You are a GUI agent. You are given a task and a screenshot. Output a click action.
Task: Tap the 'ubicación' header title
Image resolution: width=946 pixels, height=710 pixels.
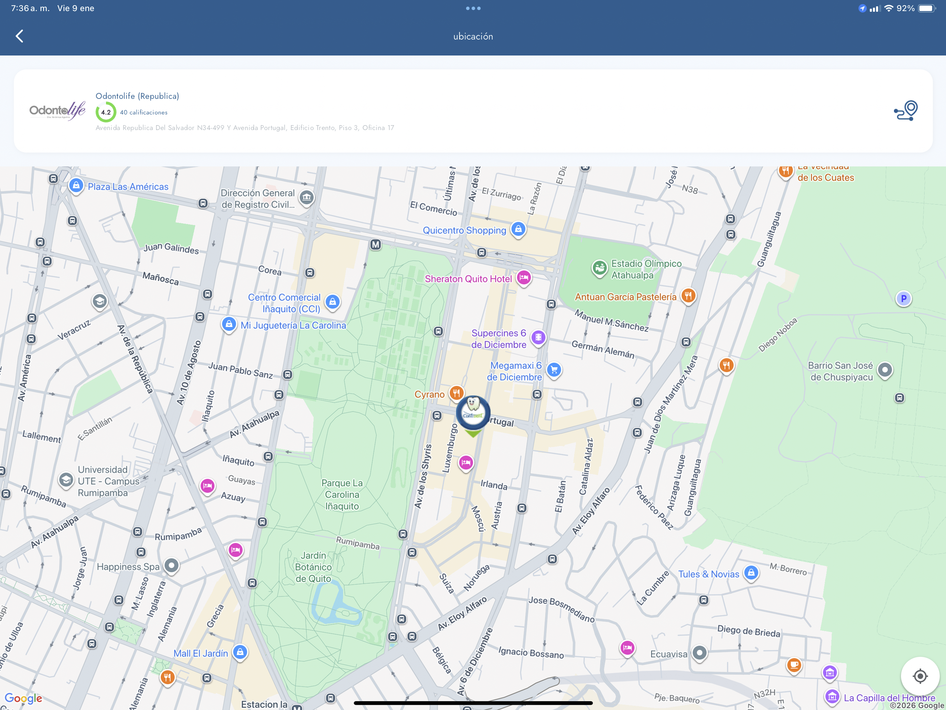[473, 36]
